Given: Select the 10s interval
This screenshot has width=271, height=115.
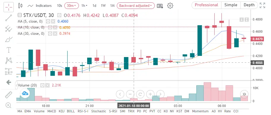Looking at the screenshot, I should (x=60, y=6).
